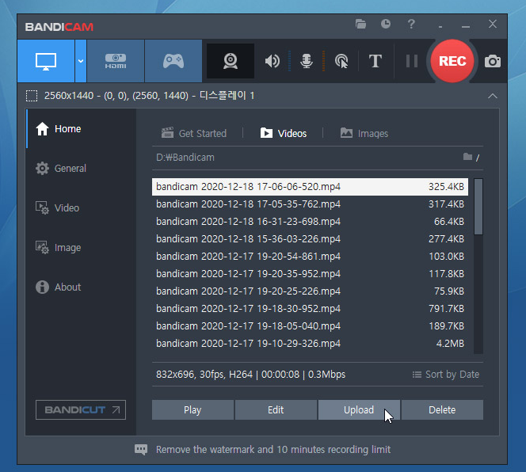Select bandicam 2020-12-18 17-05-35-762.mp4
This screenshot has height=472, width=526.
click(310, 204)
